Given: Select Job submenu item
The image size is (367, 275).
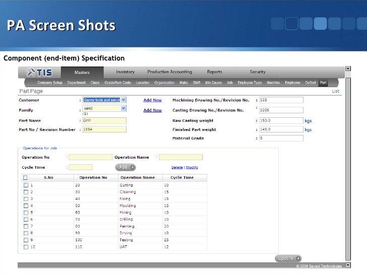Looking at the screenshot, I should [x=229, y=83].
